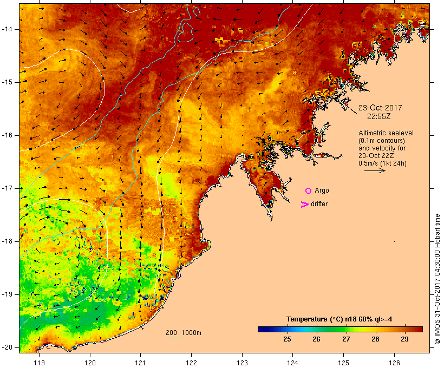The height and width of the screenshot is (368, 444).
Task: Click the 'Altimetric sealevel' text line
Action: click(386, 133)
